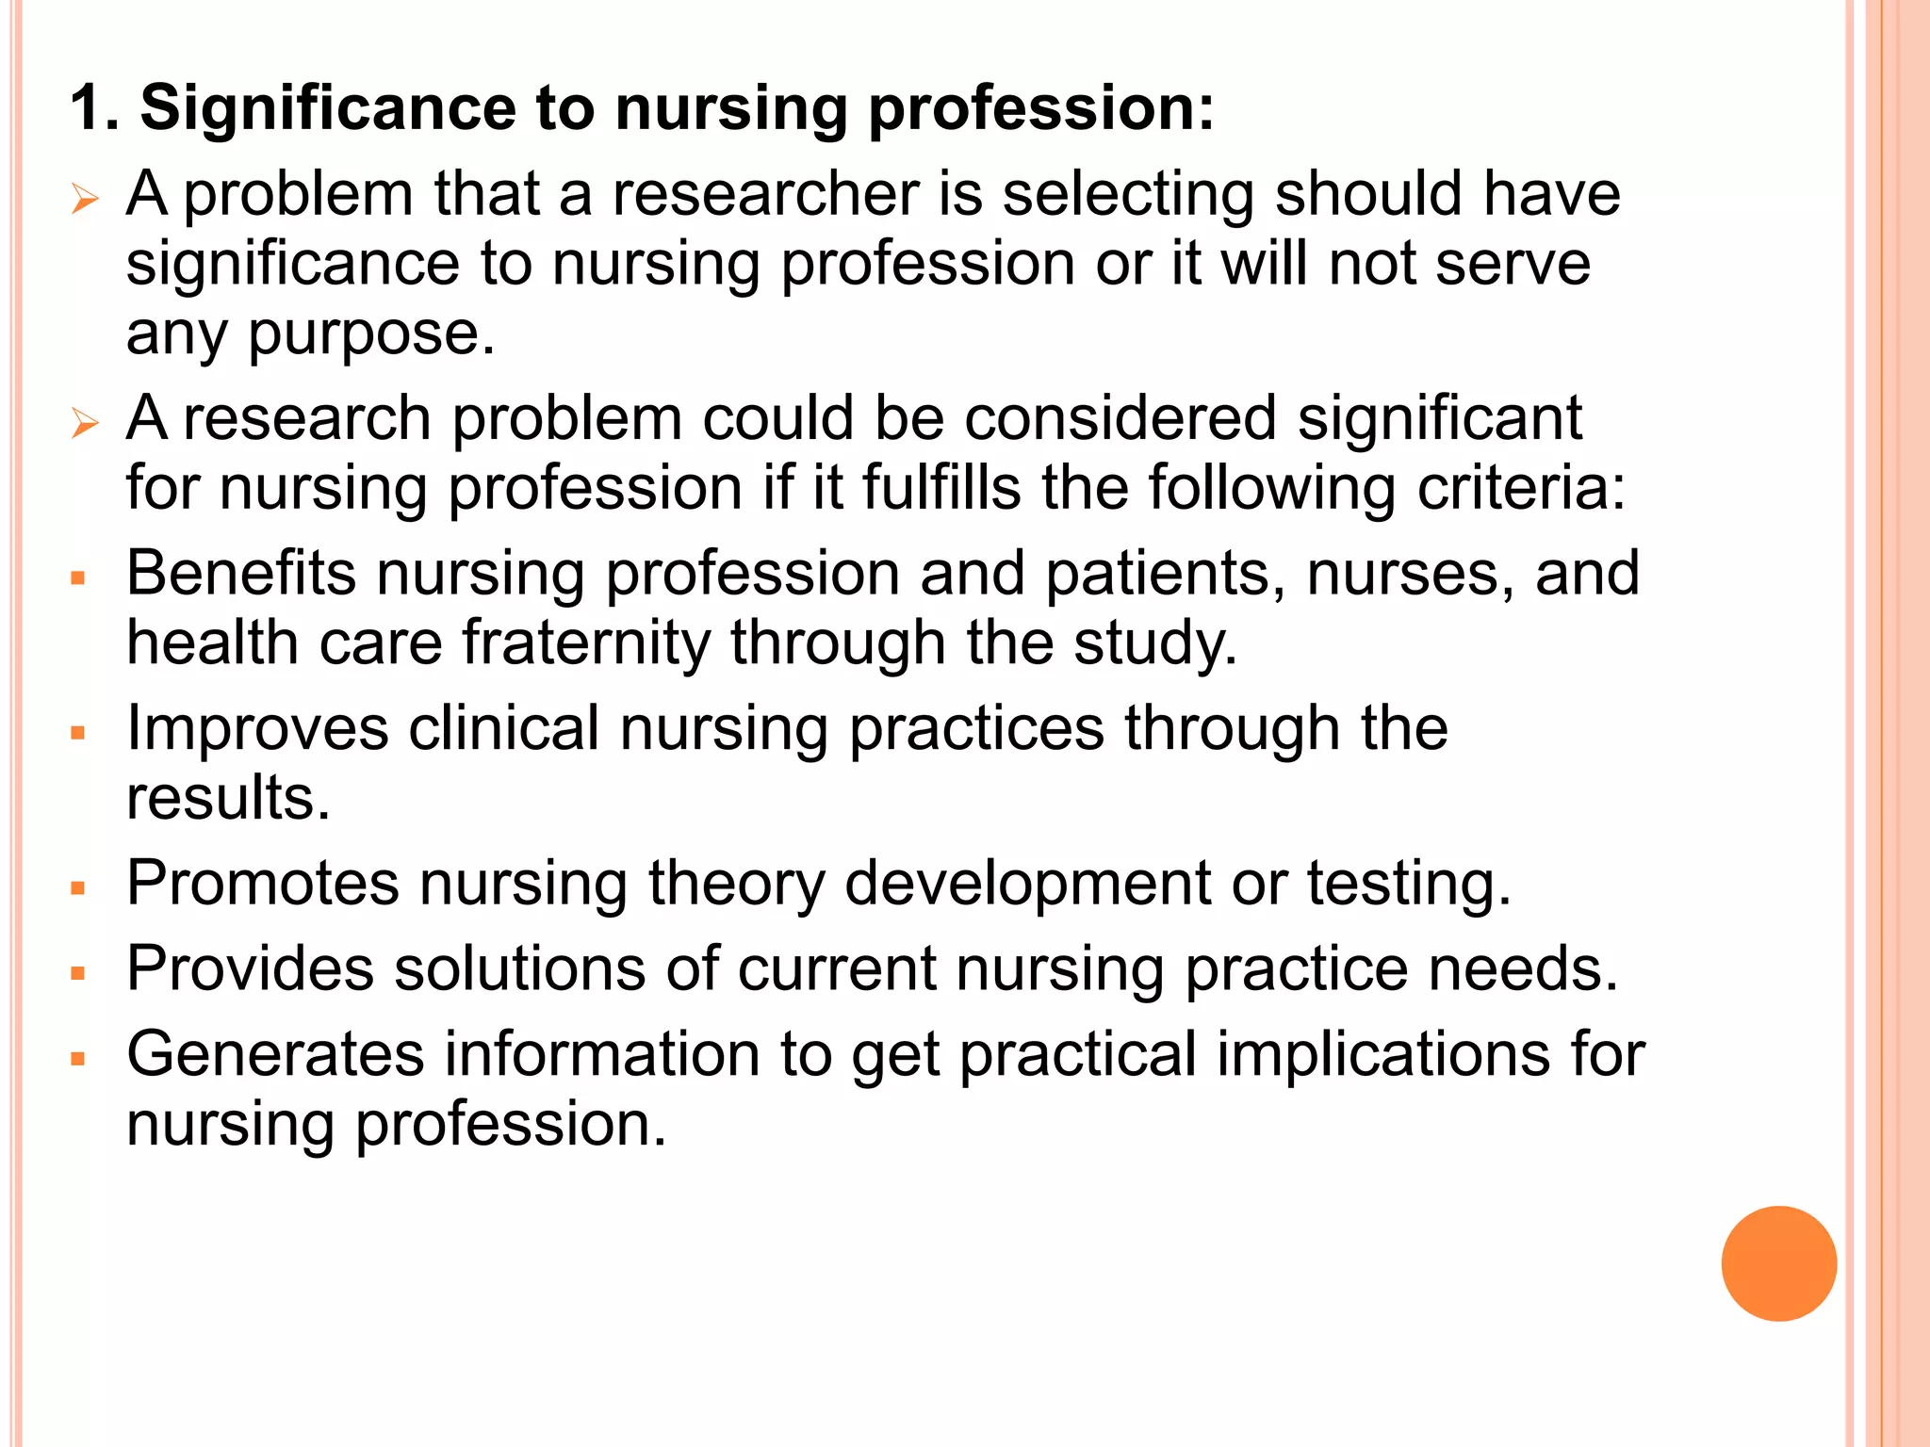Click the words 'current nursing practice needs.'

[x=1177, y=970]
